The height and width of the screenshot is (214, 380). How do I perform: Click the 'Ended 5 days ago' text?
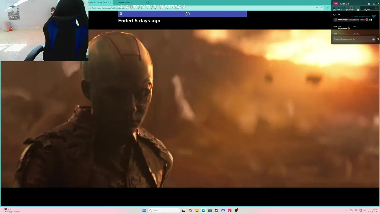[139, 21]
